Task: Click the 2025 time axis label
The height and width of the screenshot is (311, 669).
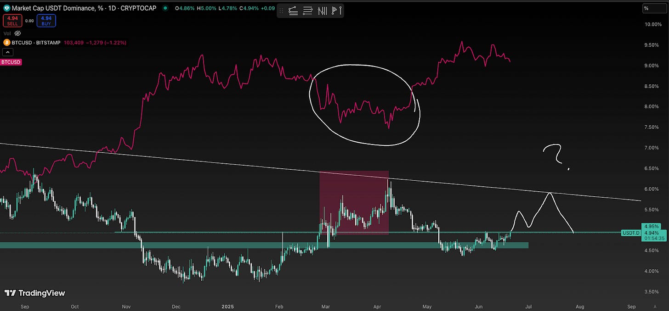Action: click(228, 306)
